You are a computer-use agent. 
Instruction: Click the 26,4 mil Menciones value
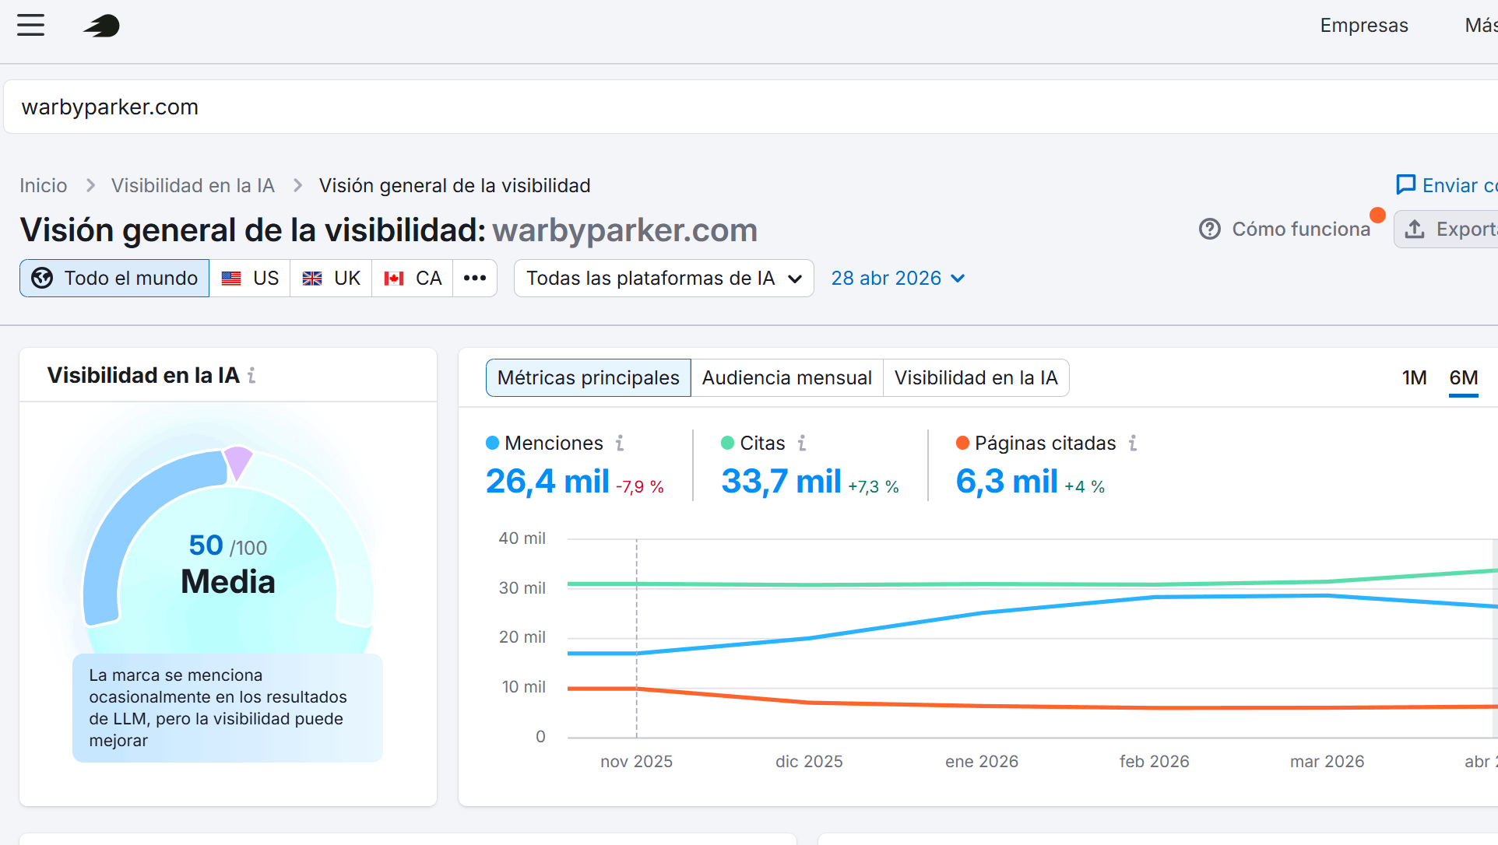pyautogui.click(x=547, y=482)
